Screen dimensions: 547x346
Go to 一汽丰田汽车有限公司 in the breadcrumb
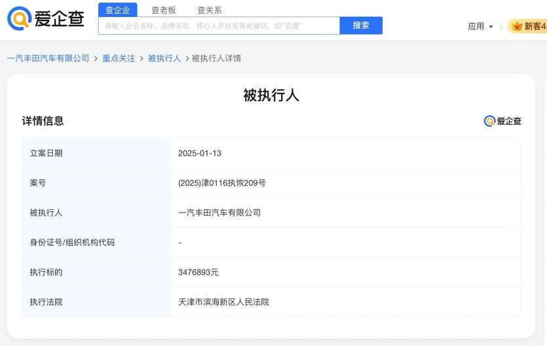pos(48,58)
